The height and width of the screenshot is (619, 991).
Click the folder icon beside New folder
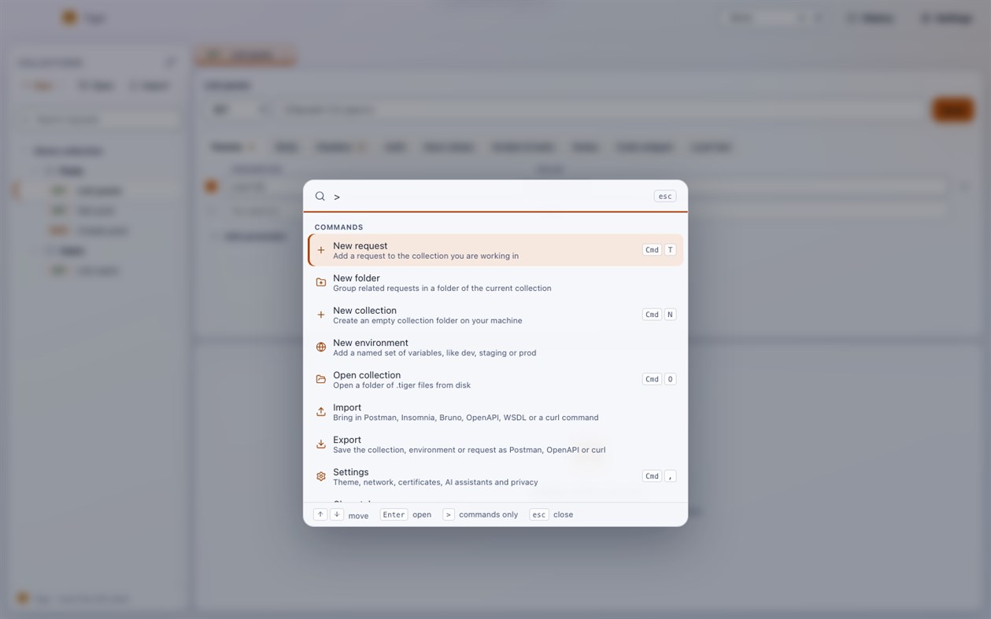tap(320, 282)
